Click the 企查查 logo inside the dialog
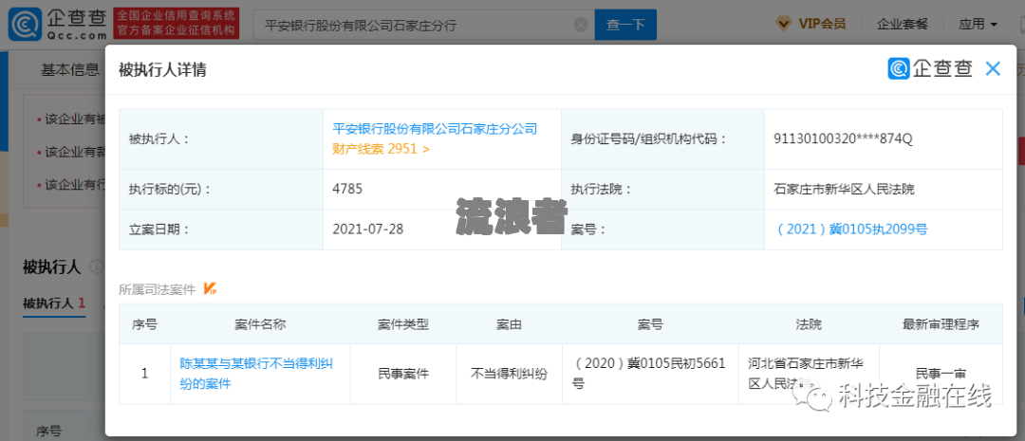 (x=930, y=68)
